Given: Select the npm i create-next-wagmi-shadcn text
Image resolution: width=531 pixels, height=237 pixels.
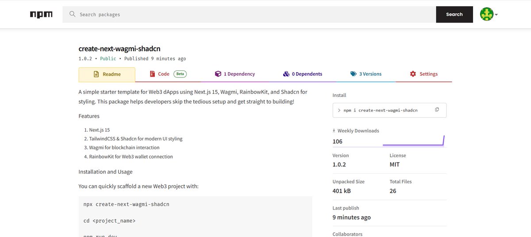Looking at the screenshot, I should pyautogui.click(x=380, y=110).
